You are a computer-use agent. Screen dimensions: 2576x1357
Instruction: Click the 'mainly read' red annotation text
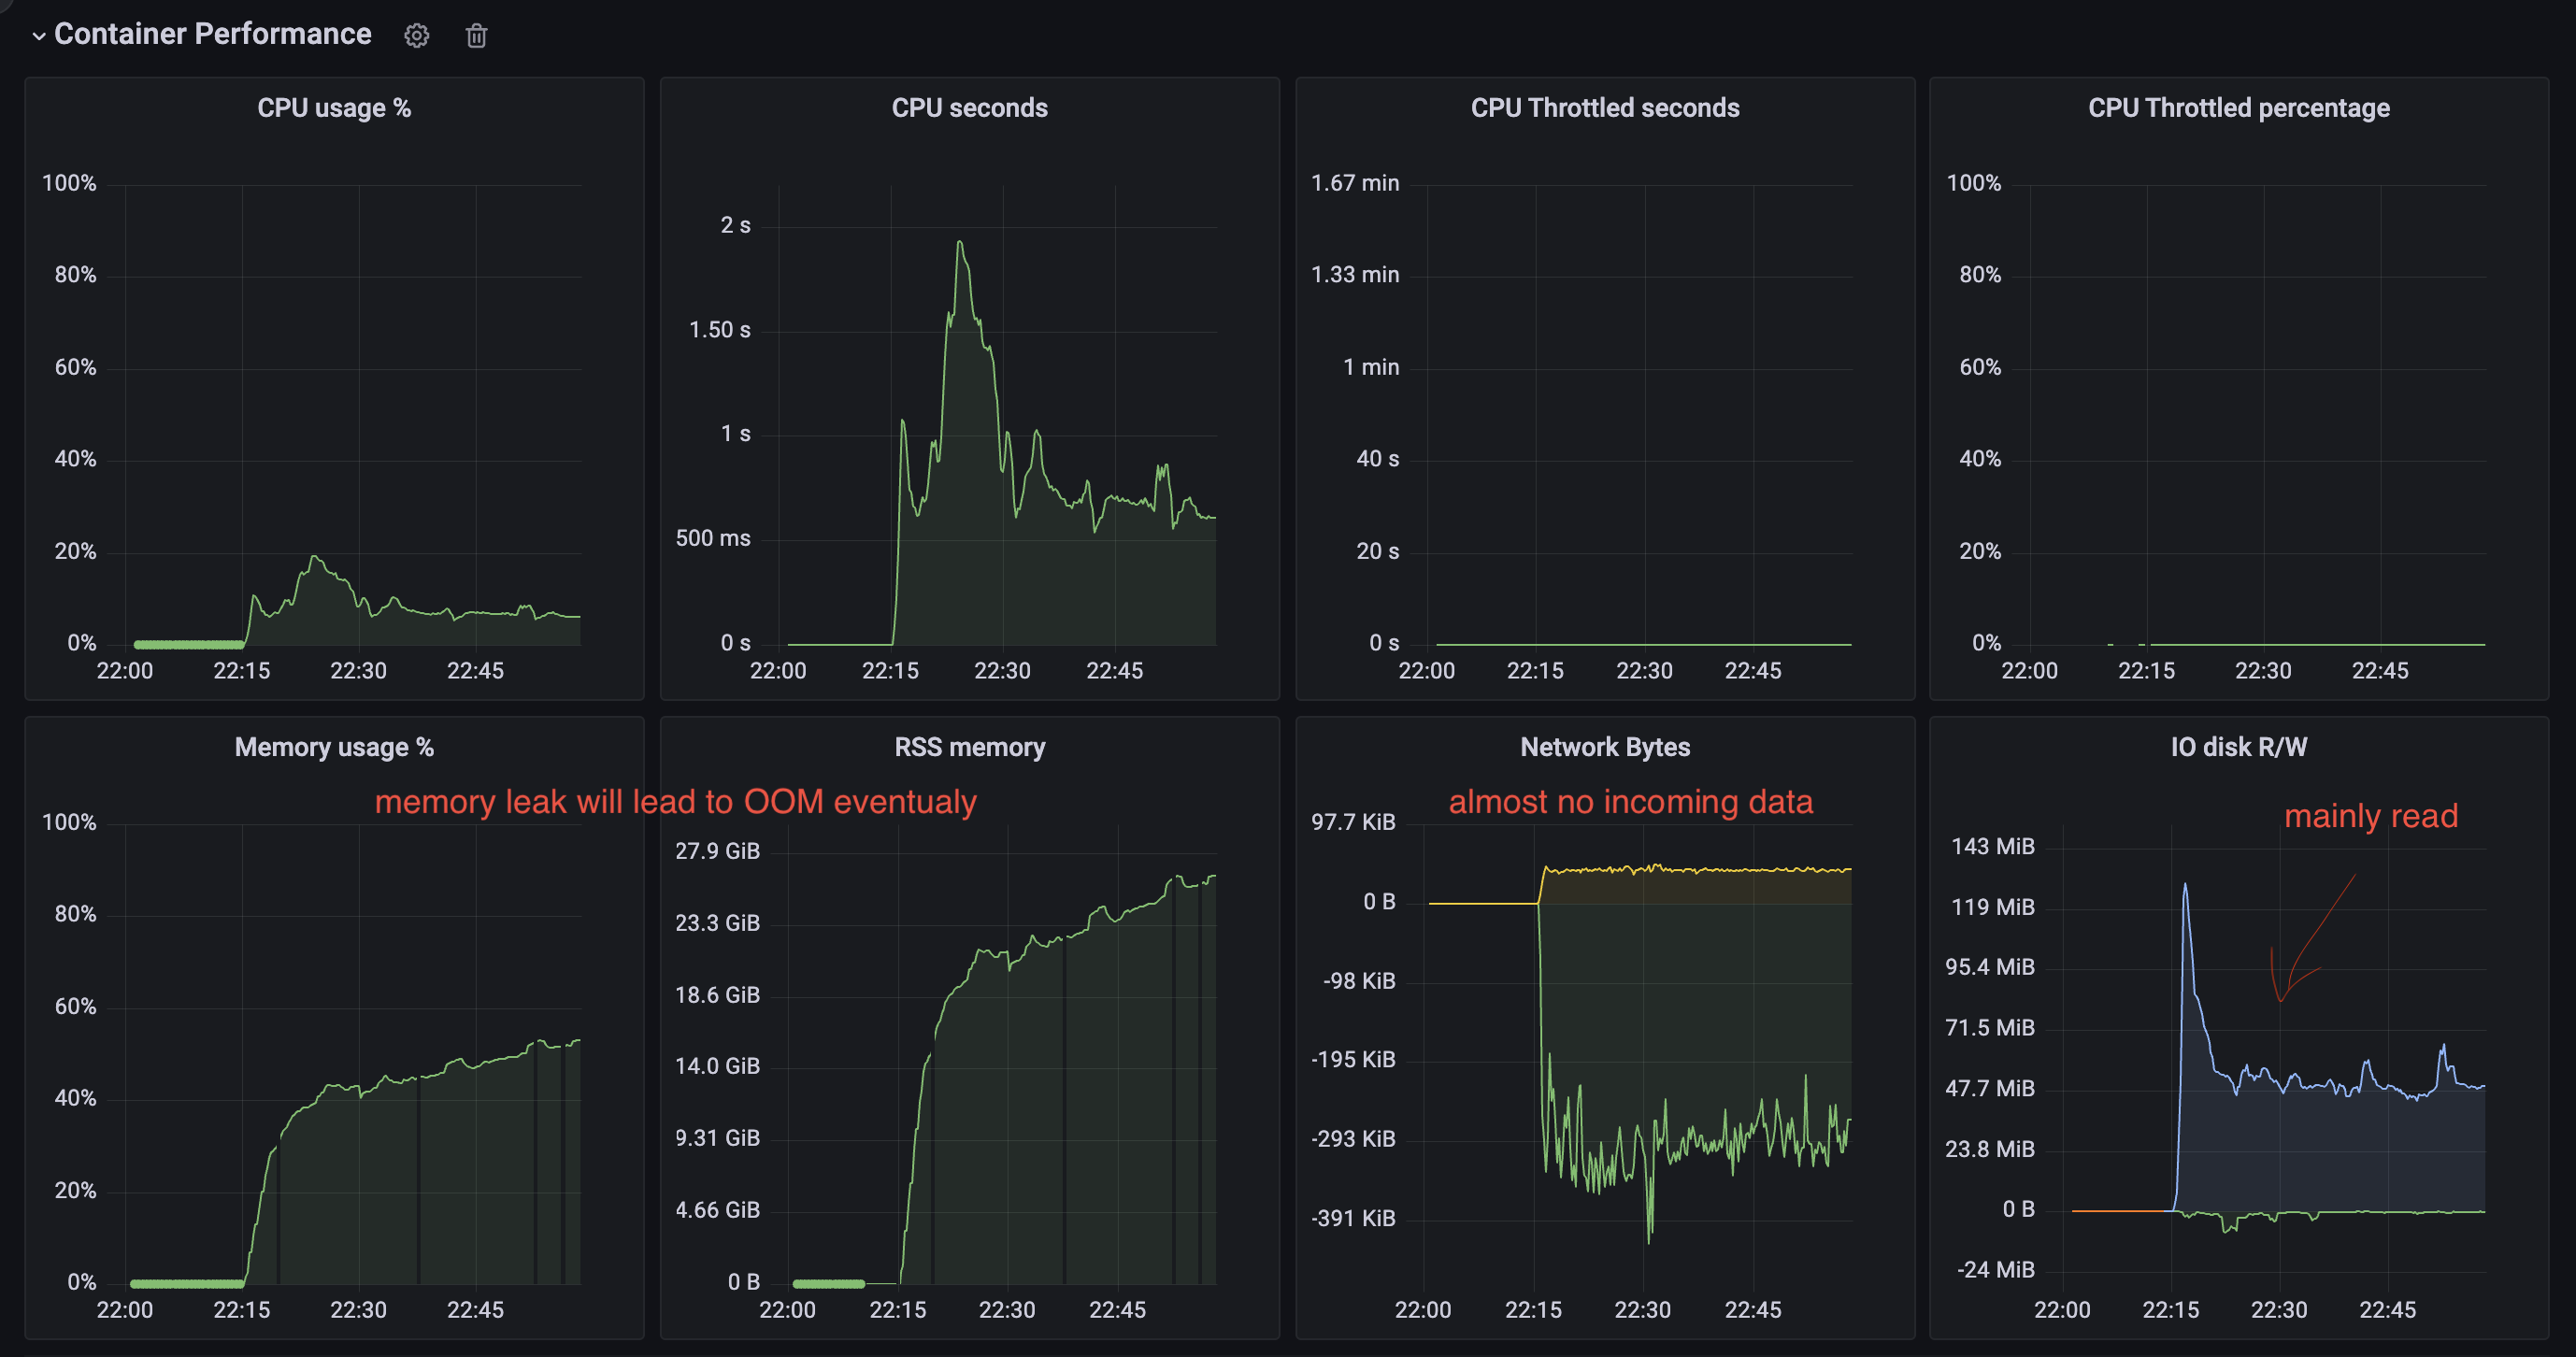(x=2370, y=816)
